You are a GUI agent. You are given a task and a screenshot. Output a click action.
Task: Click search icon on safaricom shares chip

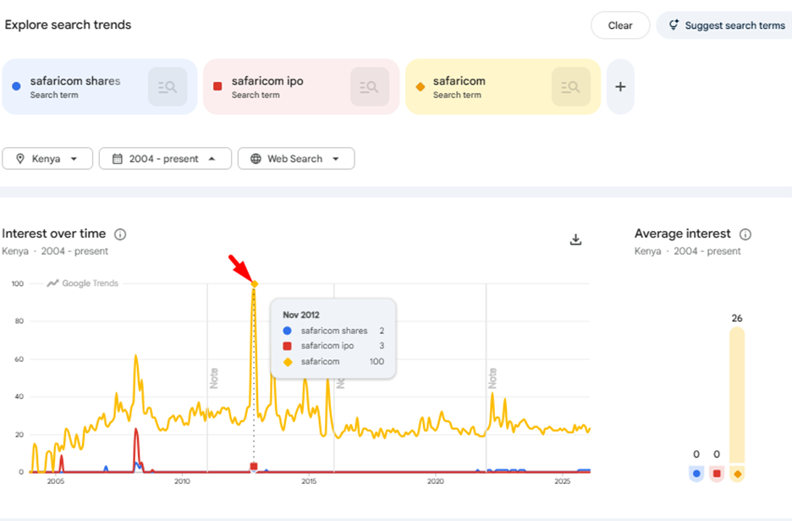tap(168, 86)
